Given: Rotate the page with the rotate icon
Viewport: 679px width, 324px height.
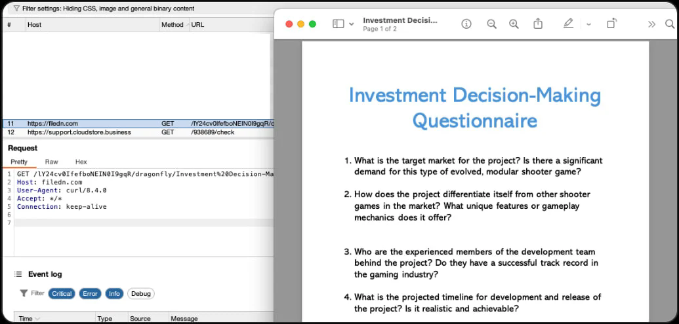Looking at the screenshot, I should point(611,24).
